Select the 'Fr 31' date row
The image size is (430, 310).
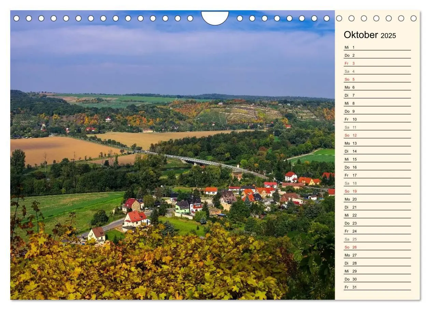[x=377, y=287]
